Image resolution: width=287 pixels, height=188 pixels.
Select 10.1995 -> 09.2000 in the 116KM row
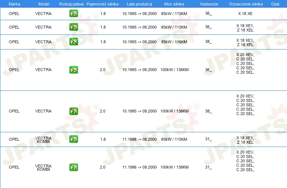139,42
